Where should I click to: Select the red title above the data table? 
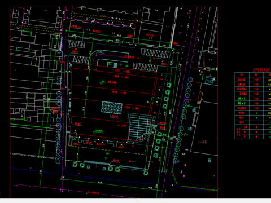(x=262, y=70)
